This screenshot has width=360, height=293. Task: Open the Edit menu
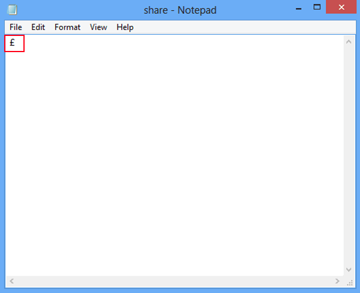[x=38, y=28]
